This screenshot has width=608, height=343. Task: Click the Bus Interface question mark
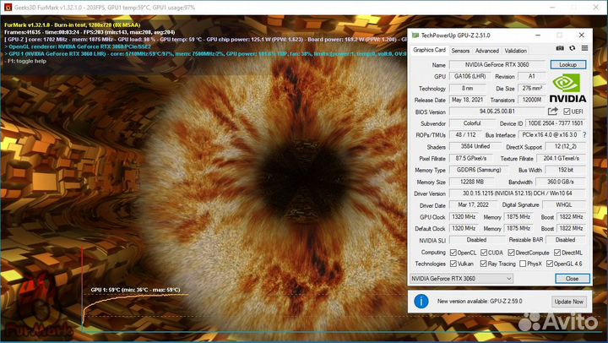pyautogui.click(x=584, y=134)
